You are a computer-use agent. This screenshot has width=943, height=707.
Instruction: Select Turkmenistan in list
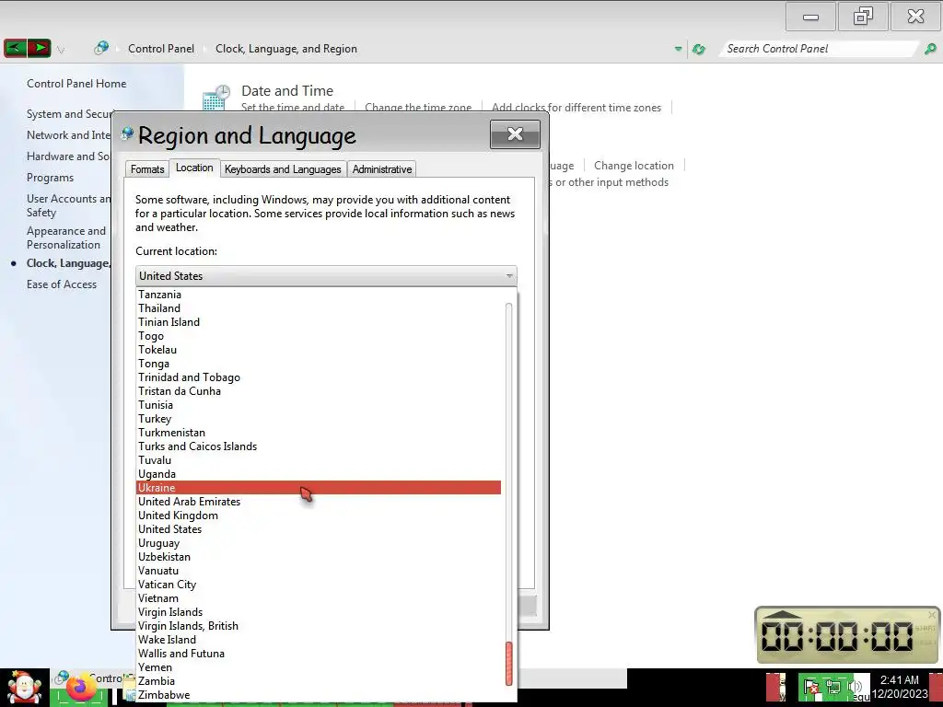(x=319, y=433)
